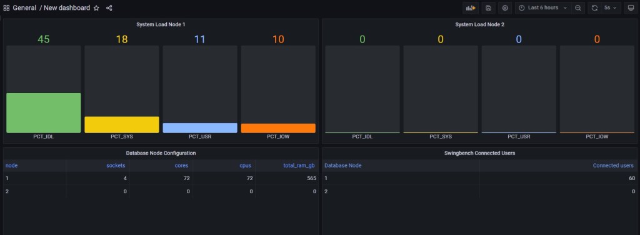Sort table by cpus column header
The width and height of the screenshot is (640, 235).
(245, 165)
